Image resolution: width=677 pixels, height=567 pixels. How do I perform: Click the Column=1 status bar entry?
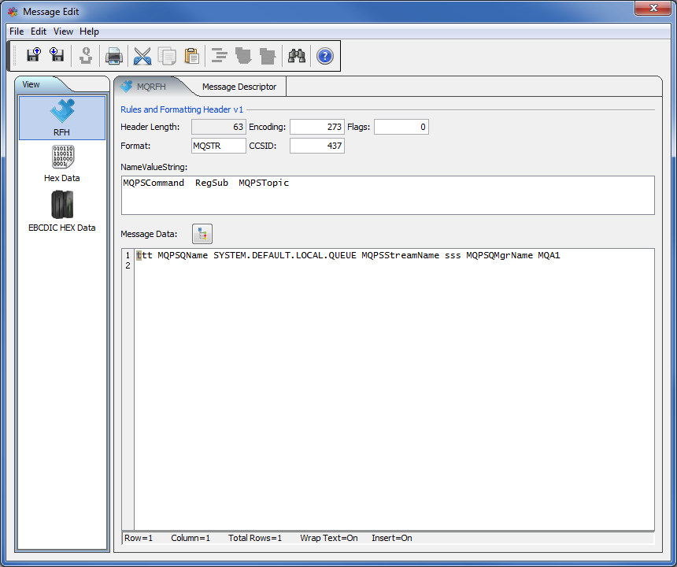coord(191,538)
